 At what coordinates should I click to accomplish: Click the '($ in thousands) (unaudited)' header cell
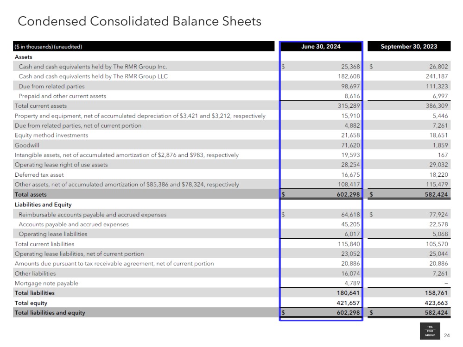(x=48, y=47)
